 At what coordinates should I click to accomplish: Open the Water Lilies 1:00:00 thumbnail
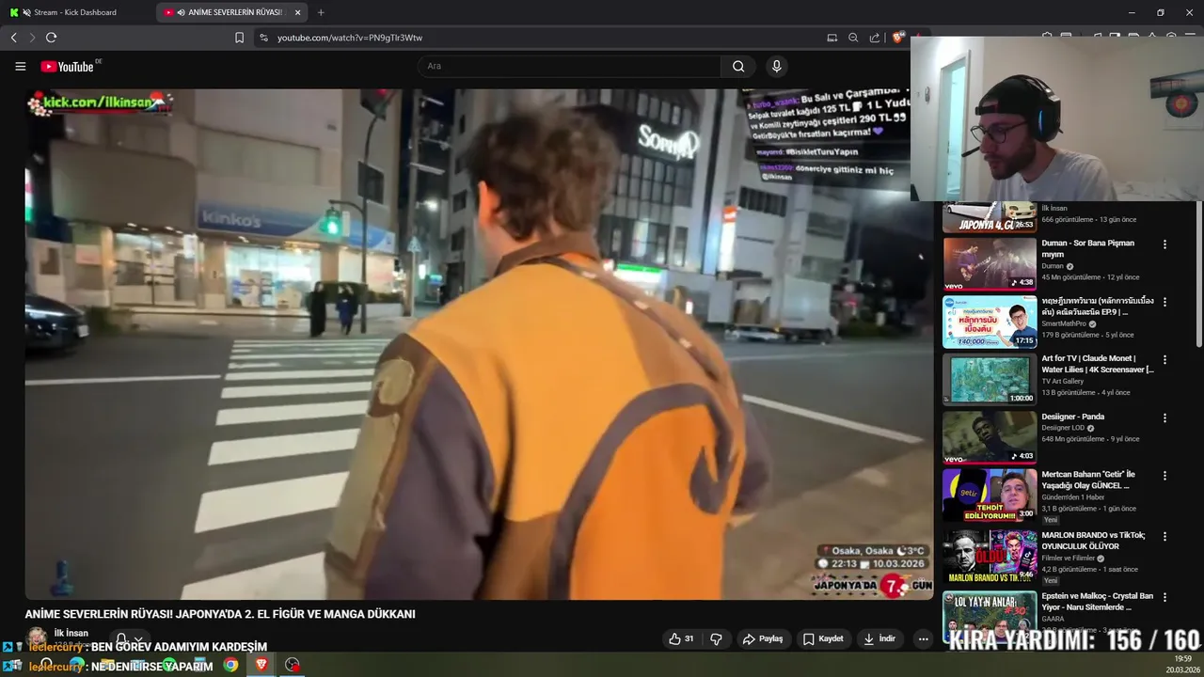coord(990,379)
